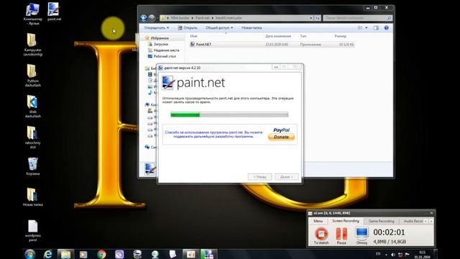The height and width of the screenshot is (259, 460).
Task: Sort by the Тип column header
Action: click(303, 36)
